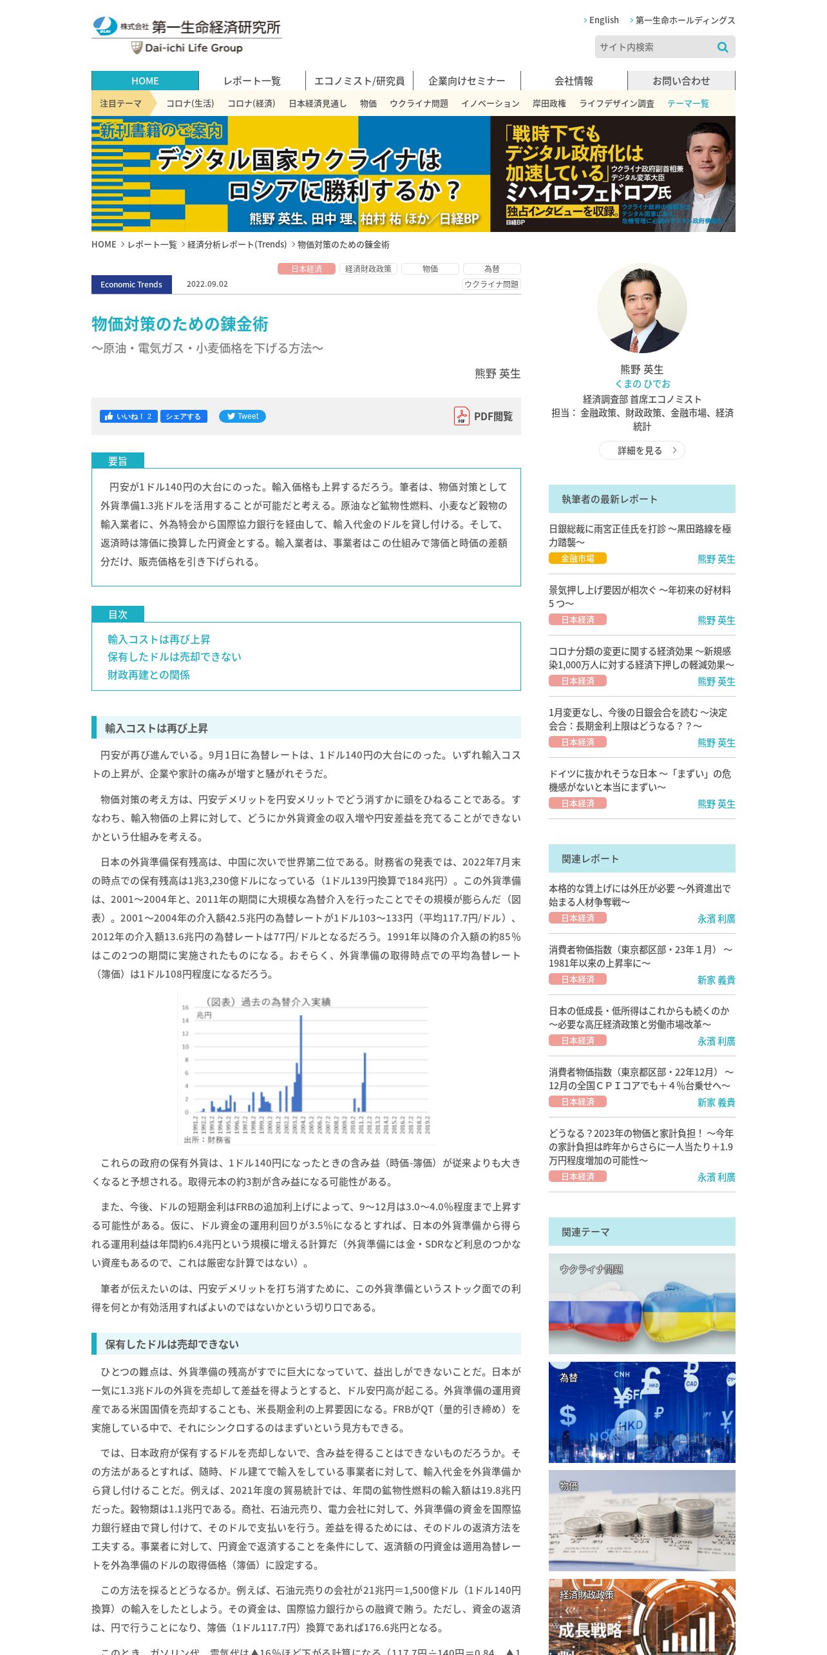Open the 会社情報 menu
827x1655 pixels.
574,81
